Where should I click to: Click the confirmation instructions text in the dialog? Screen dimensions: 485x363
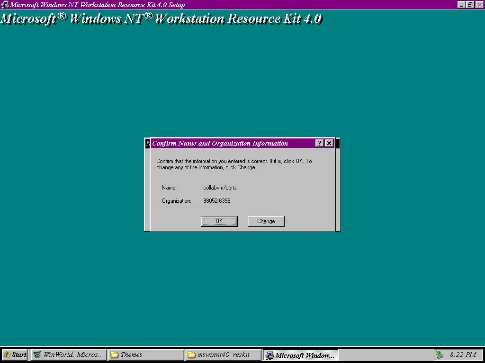(x=234, y=164)
